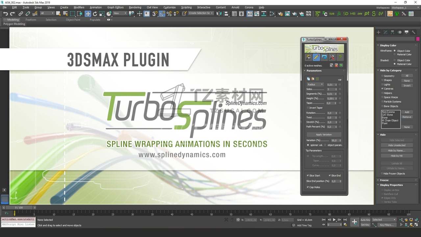Launch the TurboSplines 'TS' toolbar icon

[x=317, y=13]
